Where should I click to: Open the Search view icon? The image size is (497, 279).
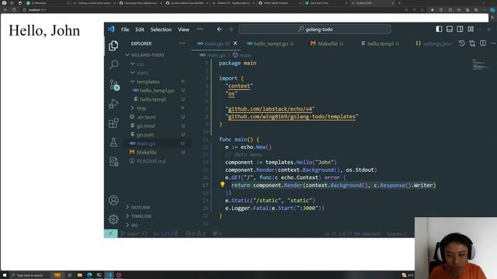click(x=113, y=65)
